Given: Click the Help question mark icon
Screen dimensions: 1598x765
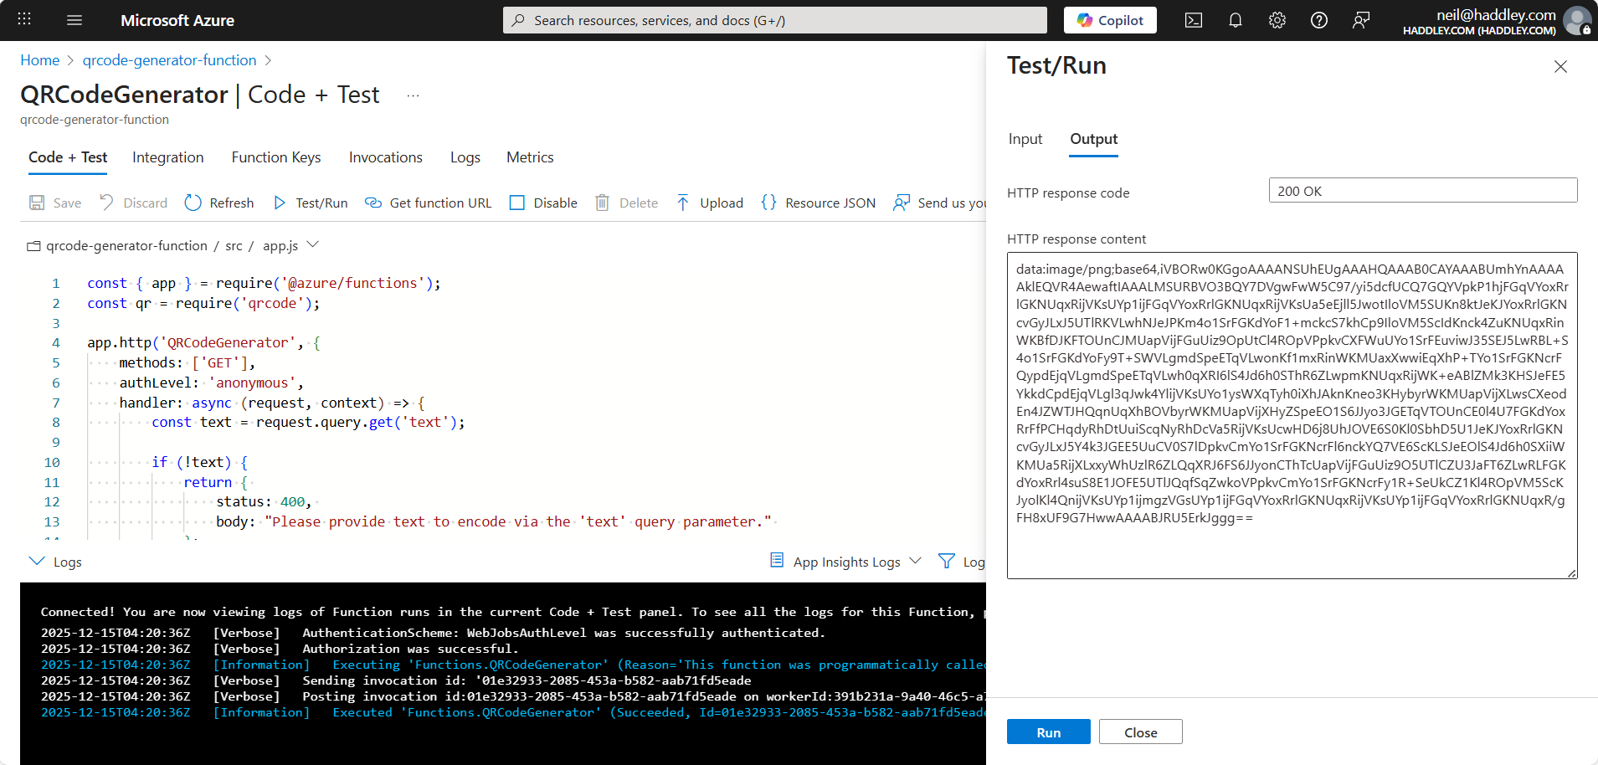Looking at the screenshot, I should 1319,20.
